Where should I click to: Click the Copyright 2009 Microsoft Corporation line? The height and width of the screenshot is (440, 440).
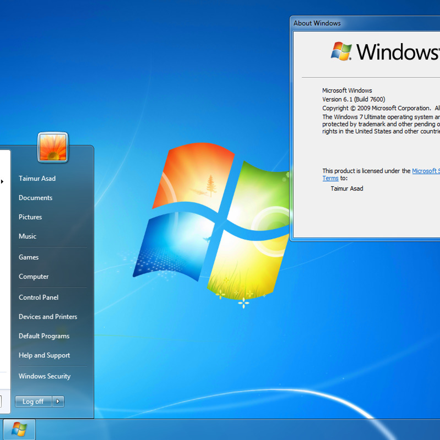click(381, 108)
